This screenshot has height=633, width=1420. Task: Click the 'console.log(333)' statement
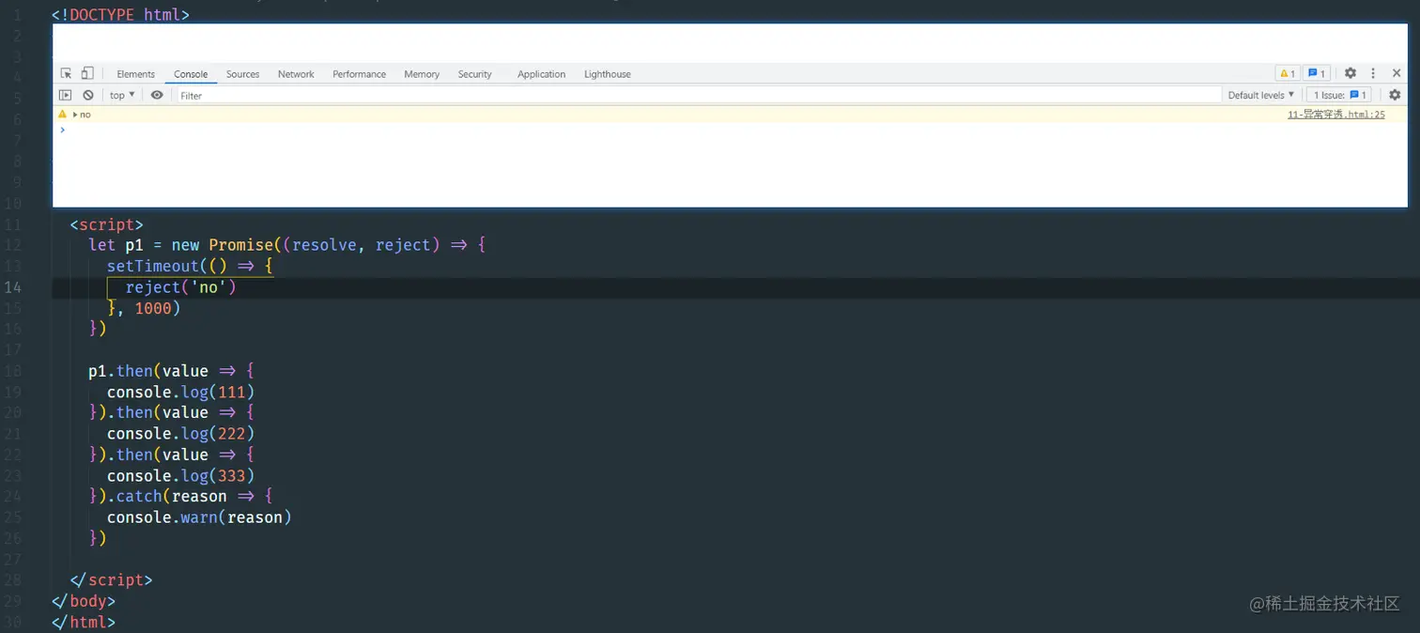(x=180, y=475)
